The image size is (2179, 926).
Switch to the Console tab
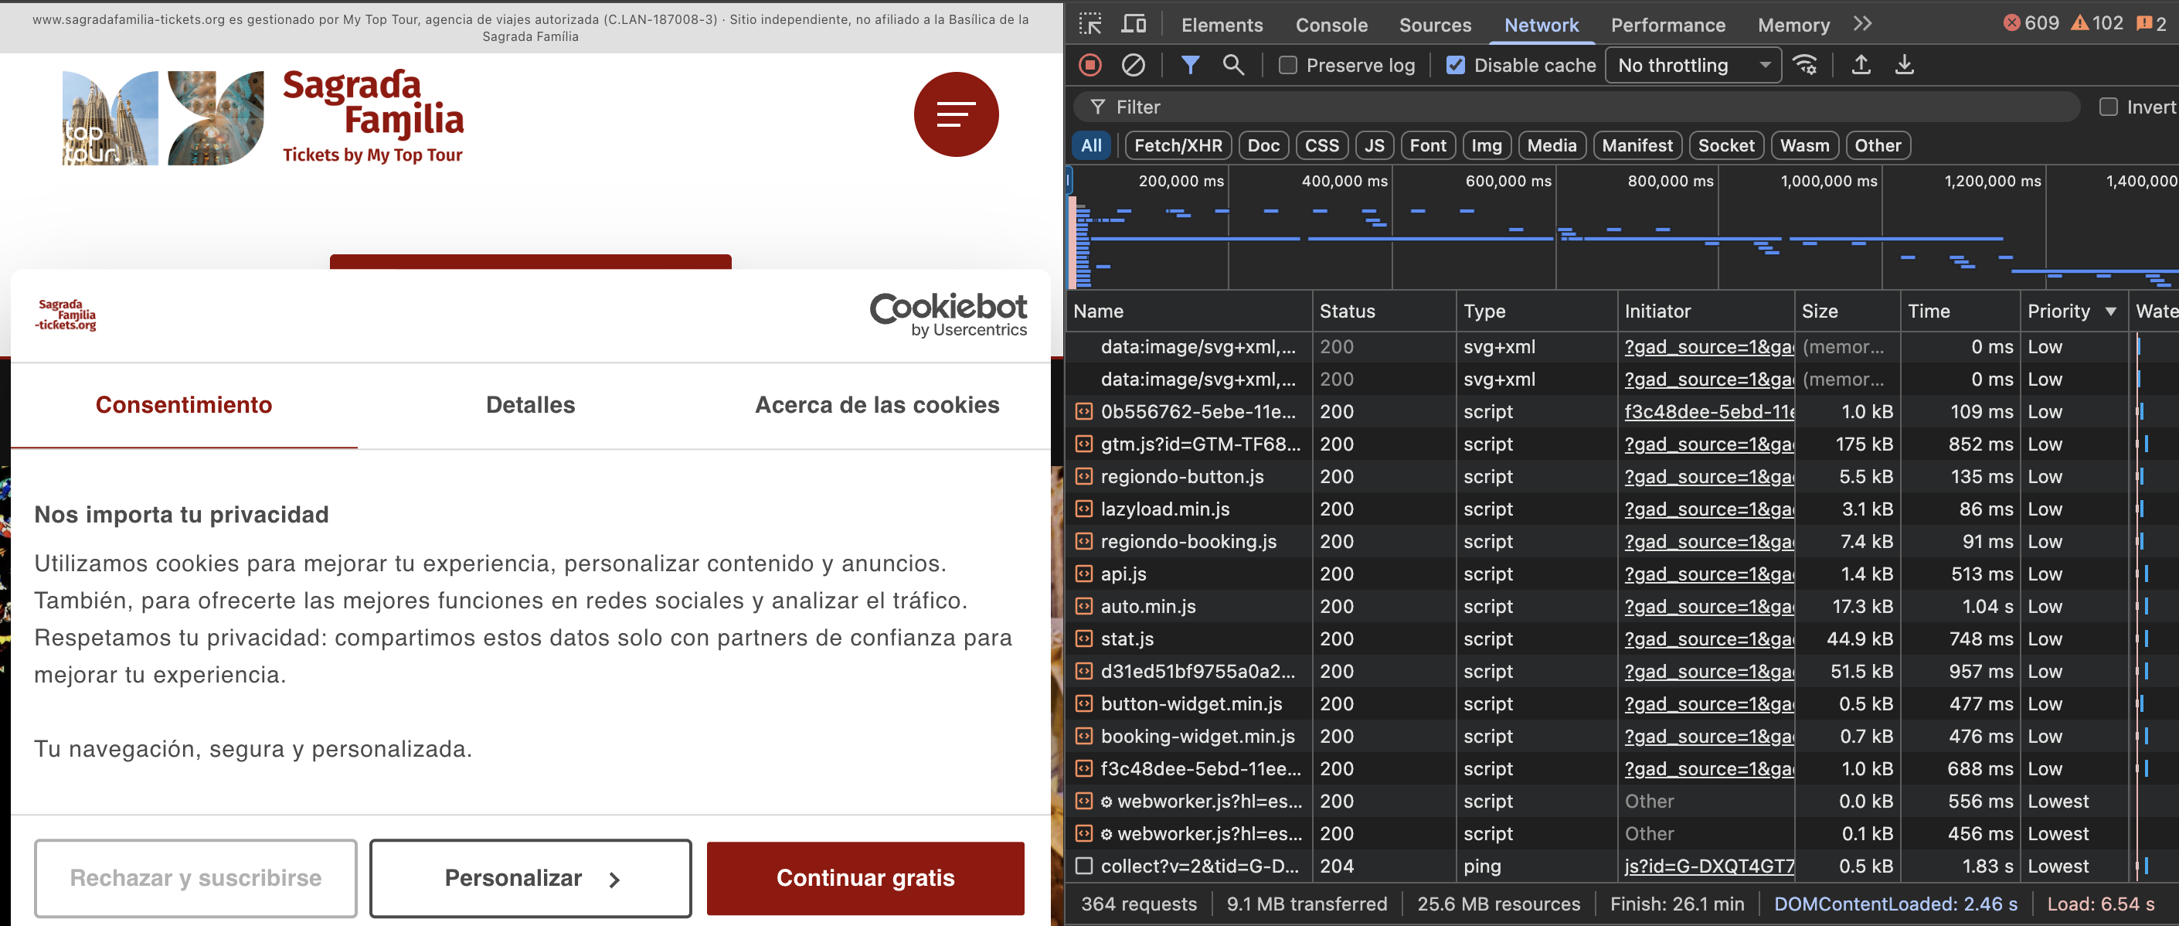1331,26
